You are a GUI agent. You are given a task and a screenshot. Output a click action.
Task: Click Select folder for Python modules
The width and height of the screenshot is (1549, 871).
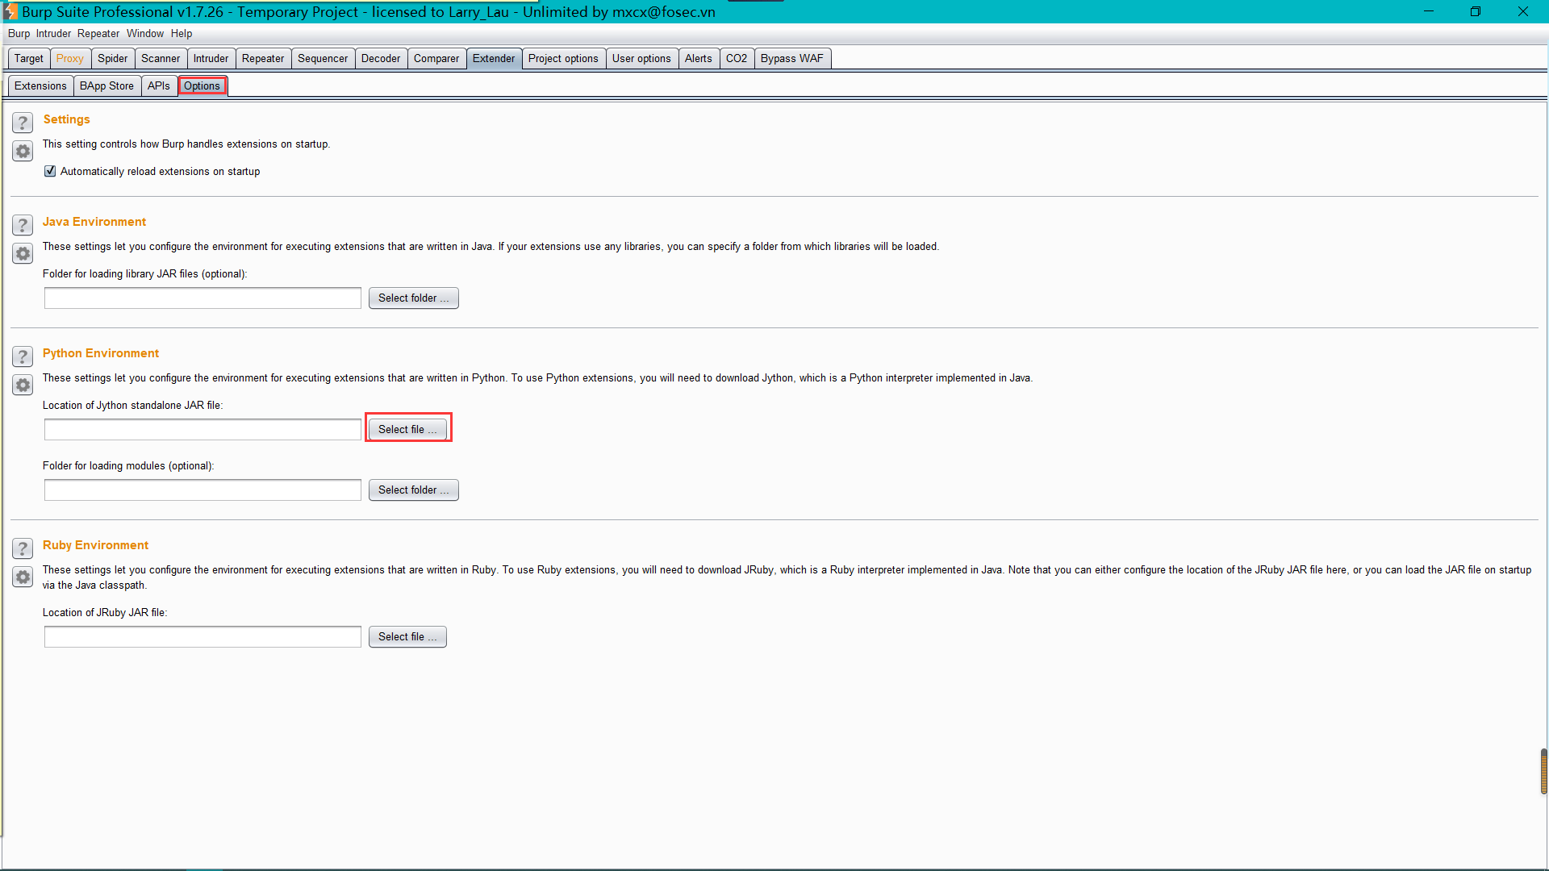click(413, 490)
